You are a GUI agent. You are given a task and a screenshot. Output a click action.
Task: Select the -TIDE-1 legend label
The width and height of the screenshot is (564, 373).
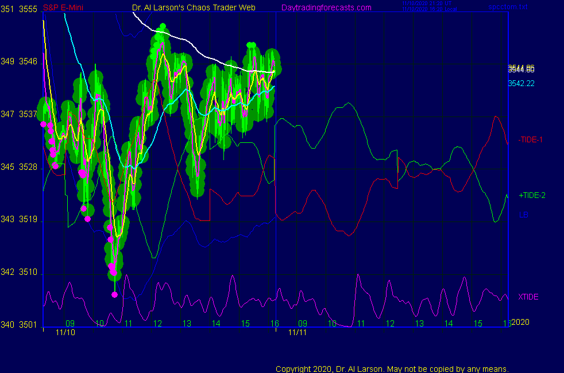coord(530,140)
